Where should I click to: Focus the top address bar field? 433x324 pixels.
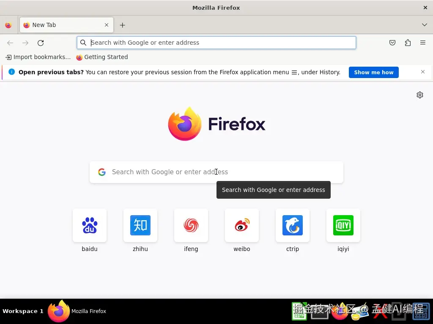click(x=216, y=43)
